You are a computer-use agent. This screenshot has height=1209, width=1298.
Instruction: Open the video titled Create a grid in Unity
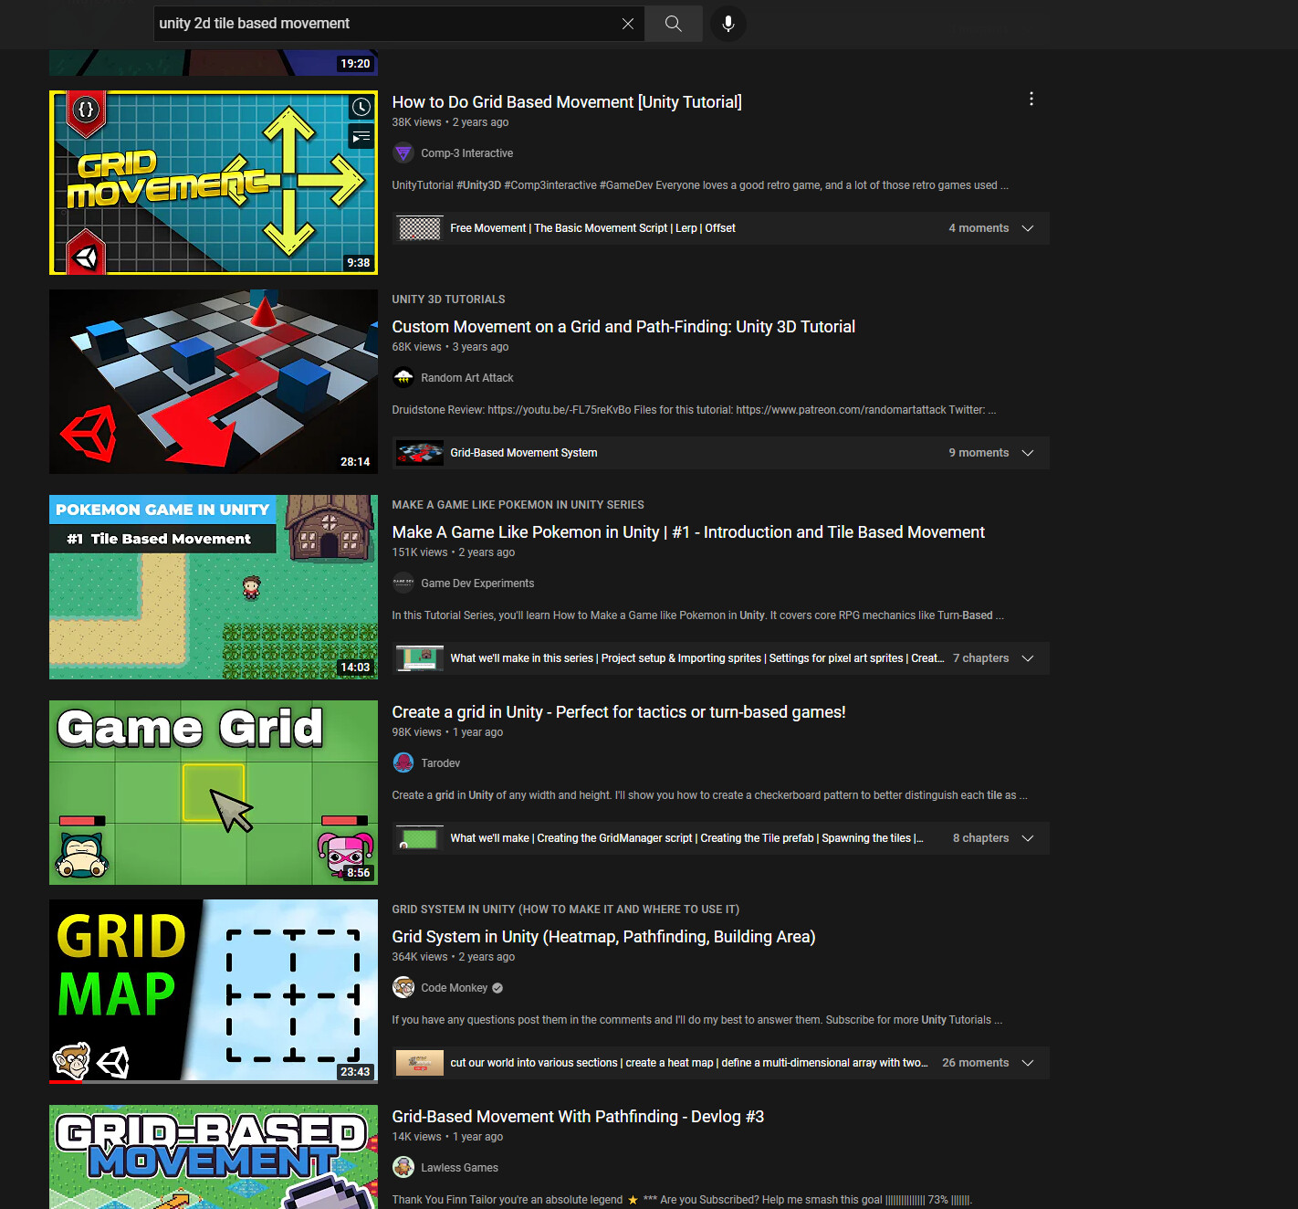pyautogui.click(x=619, y=711)
